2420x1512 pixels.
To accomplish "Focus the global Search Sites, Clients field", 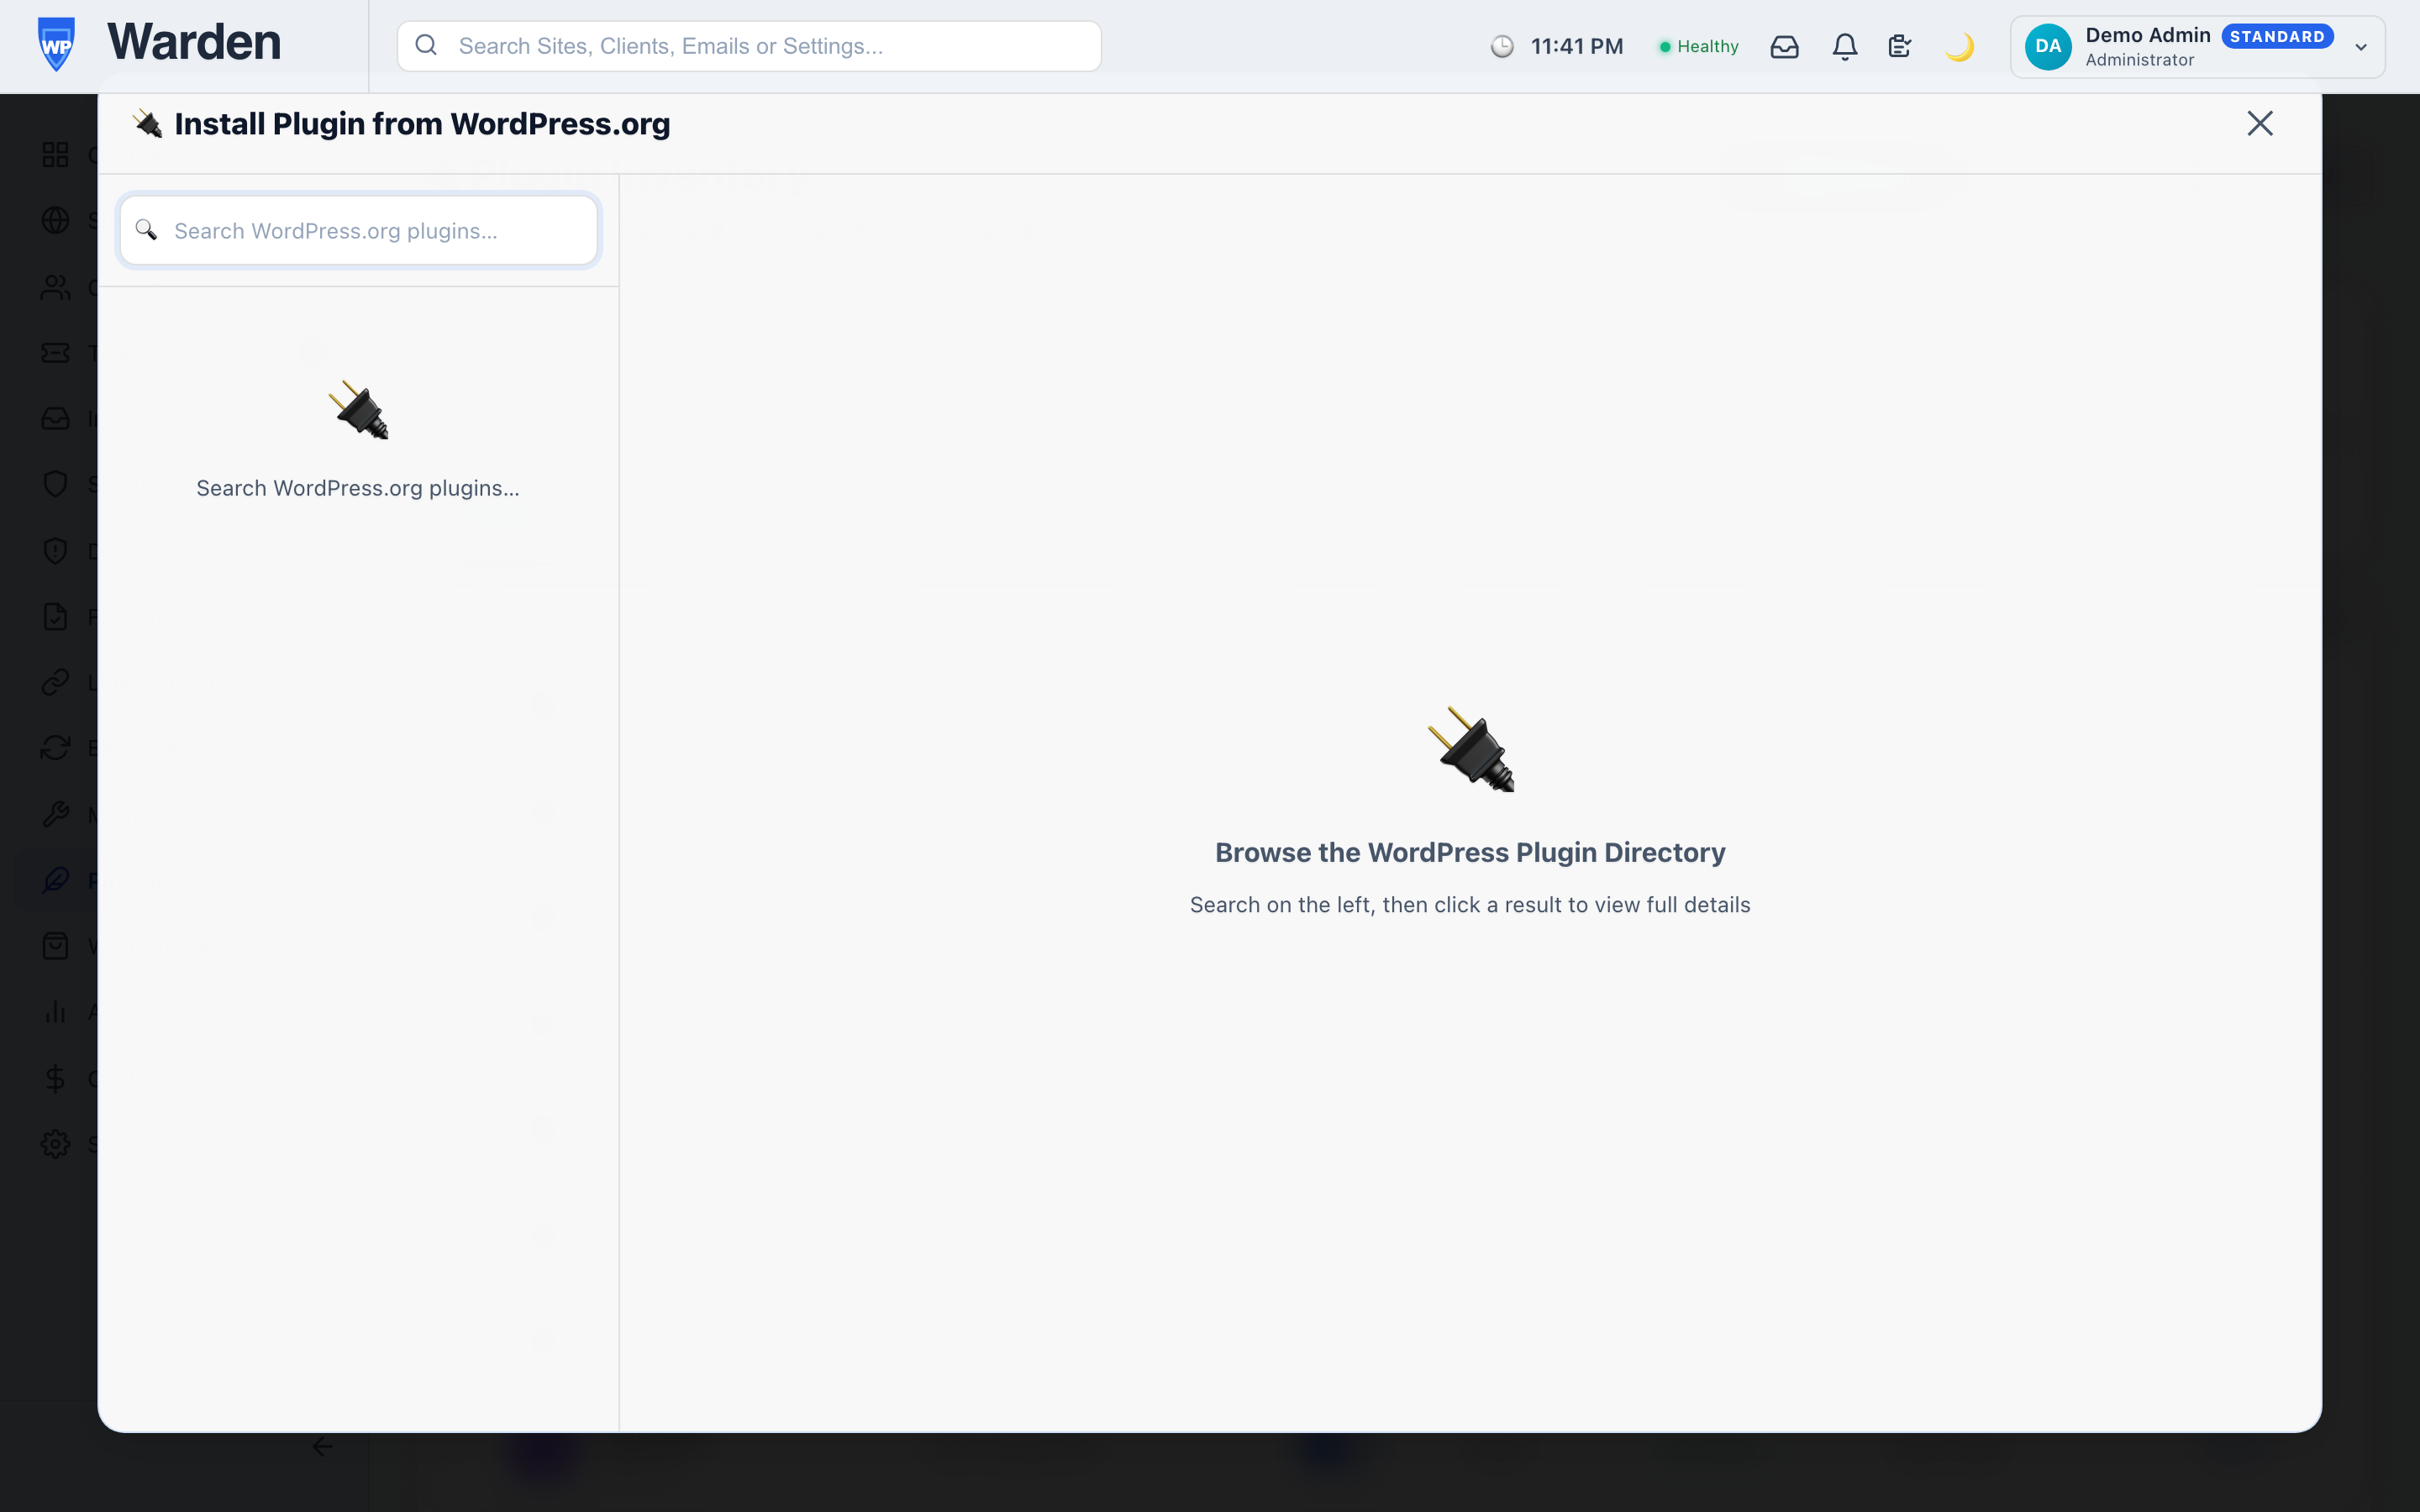I will coord(749,46).
